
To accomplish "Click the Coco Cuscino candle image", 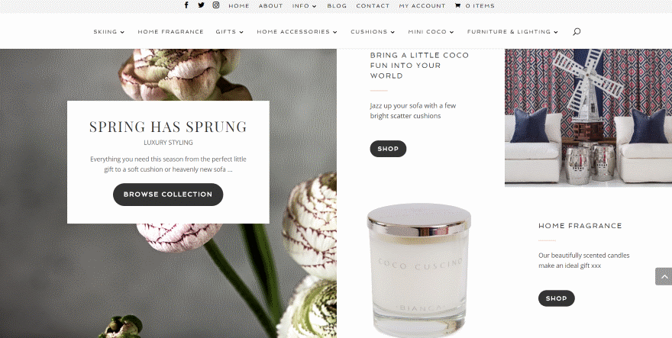I will coord(418,270).
